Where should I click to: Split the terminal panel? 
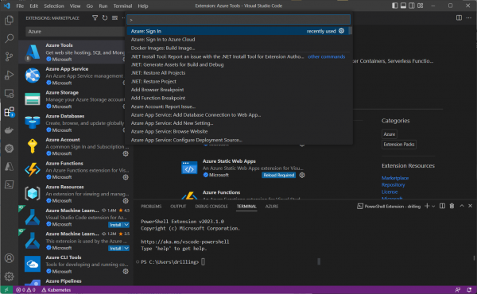pos(442,206)
